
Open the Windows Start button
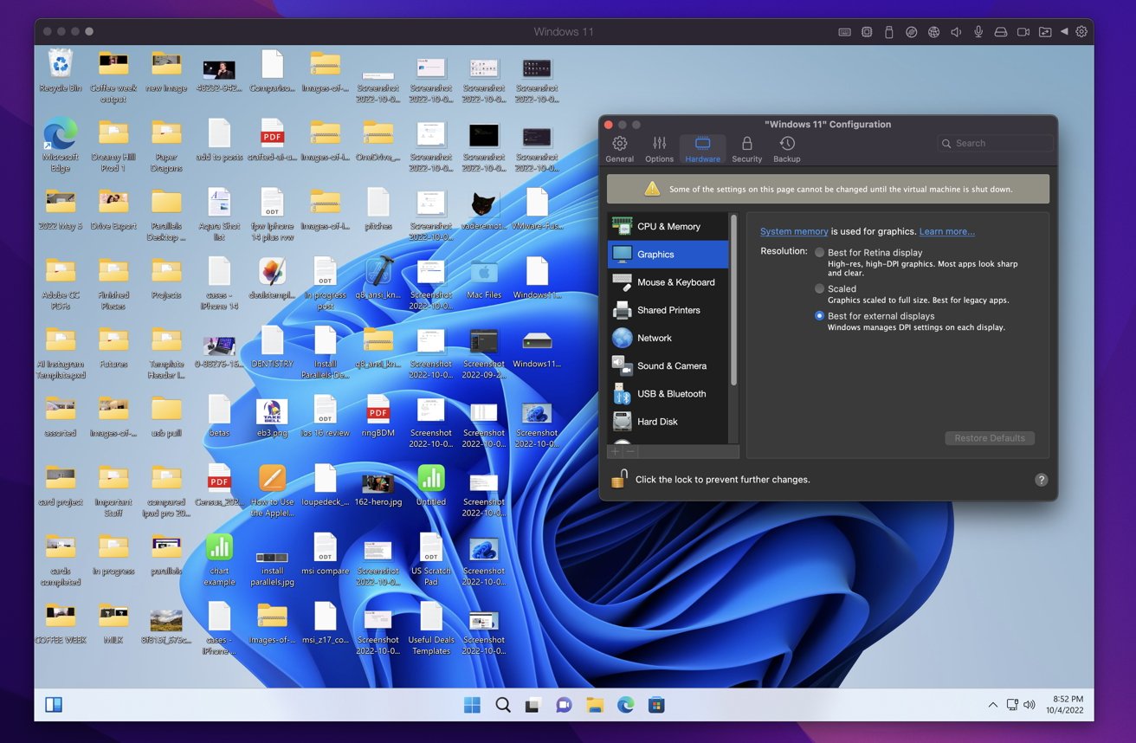pyautogui.click(x=472, y=705)
